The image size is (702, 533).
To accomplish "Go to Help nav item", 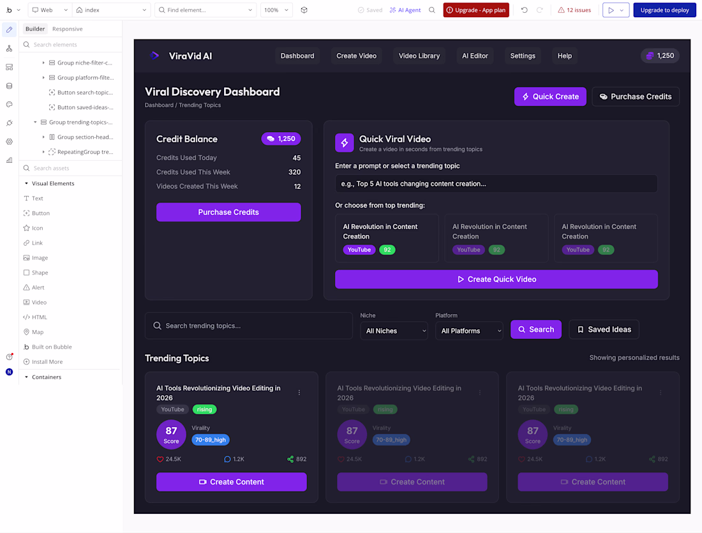I will click(564, 56).
